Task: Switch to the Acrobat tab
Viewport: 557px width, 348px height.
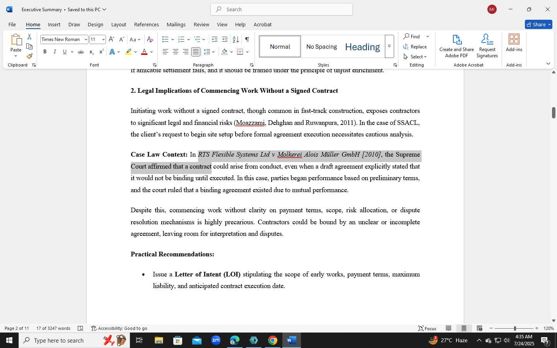Action: pos(263,24)
